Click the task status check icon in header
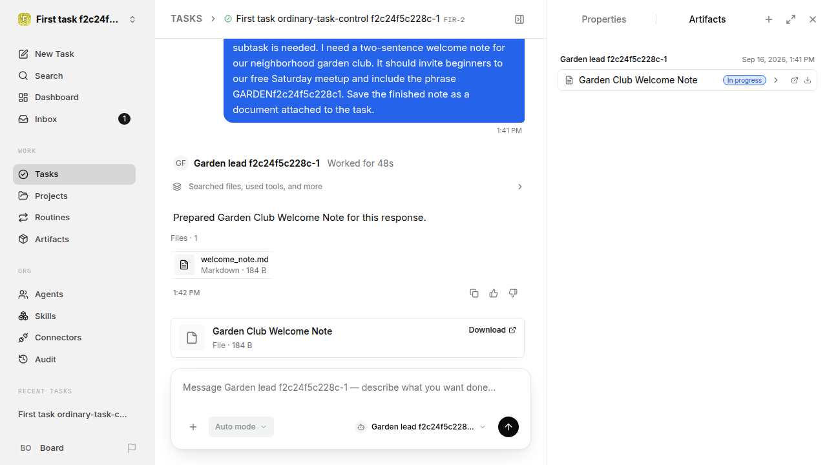The image size is (827, 465). pyautogui.click(x=227, y=19)
